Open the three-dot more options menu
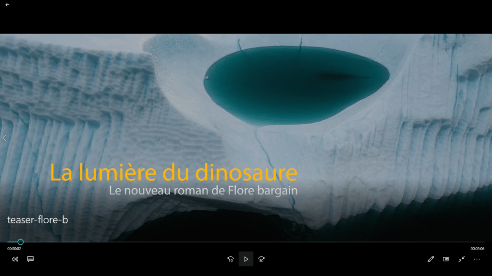Screen dimensions: 492x276 [477, 259]
